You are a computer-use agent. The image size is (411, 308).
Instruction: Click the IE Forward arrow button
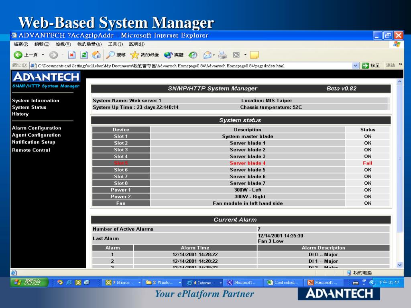coord(53,55)
